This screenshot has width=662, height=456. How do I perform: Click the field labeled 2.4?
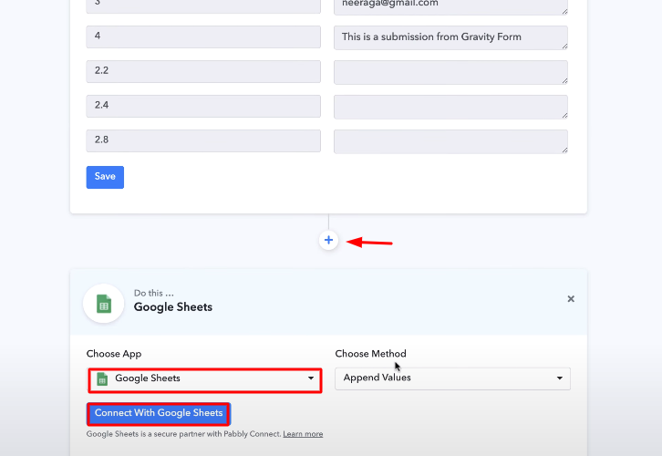203,106
